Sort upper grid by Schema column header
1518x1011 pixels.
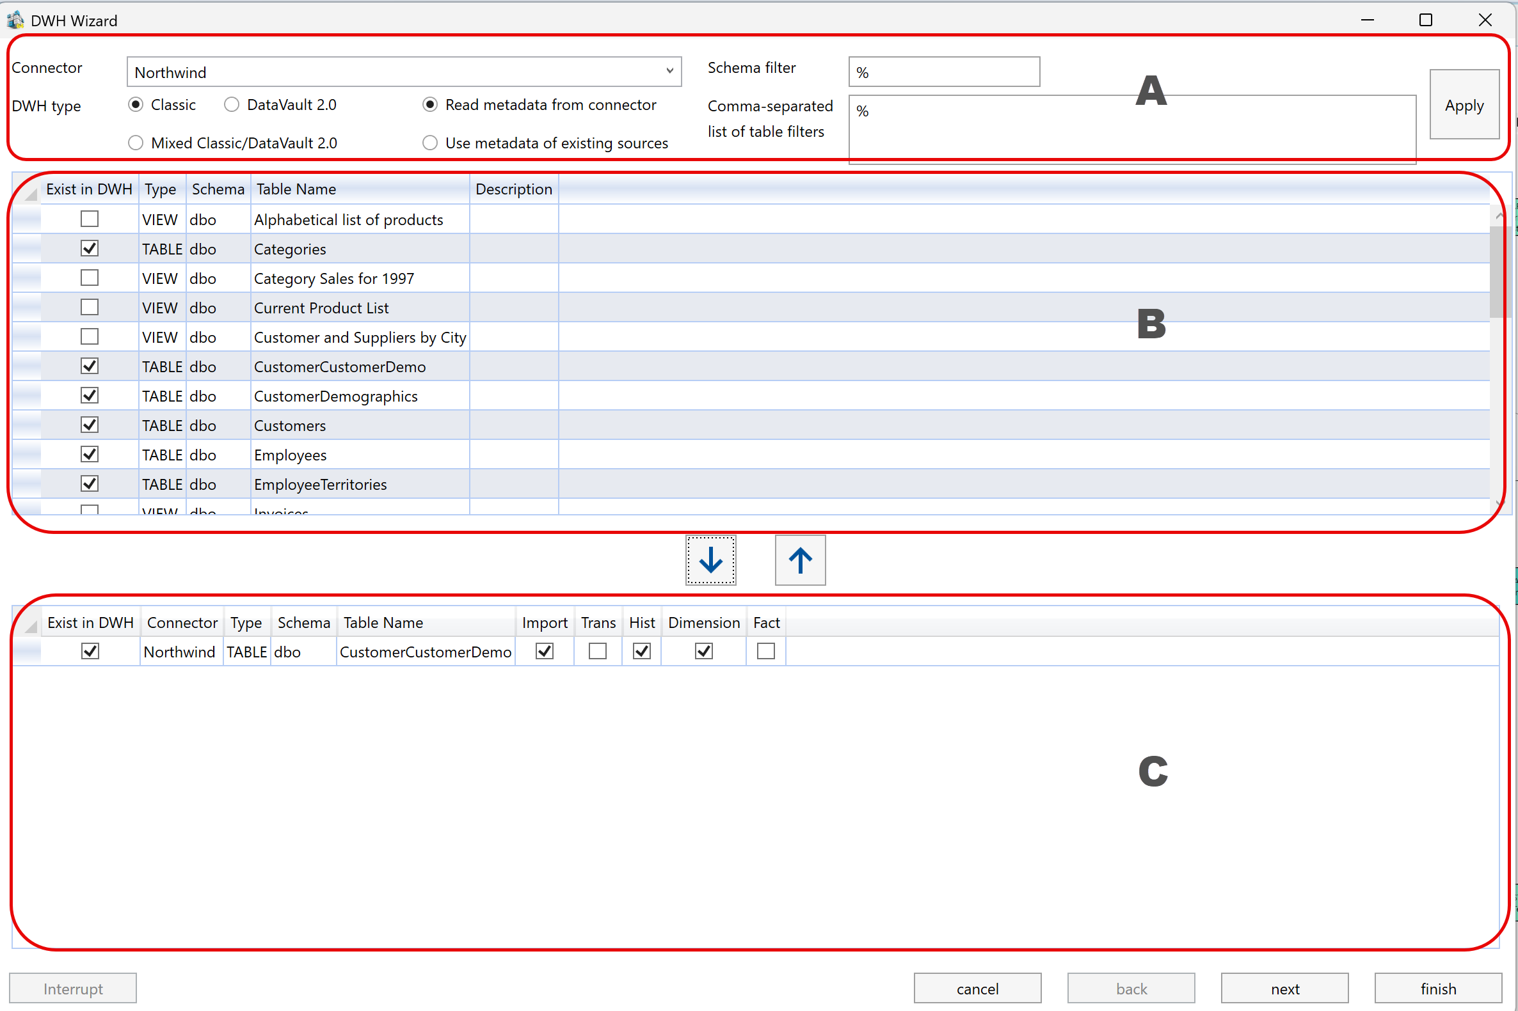pyautogui.click(x=219, y=189)
